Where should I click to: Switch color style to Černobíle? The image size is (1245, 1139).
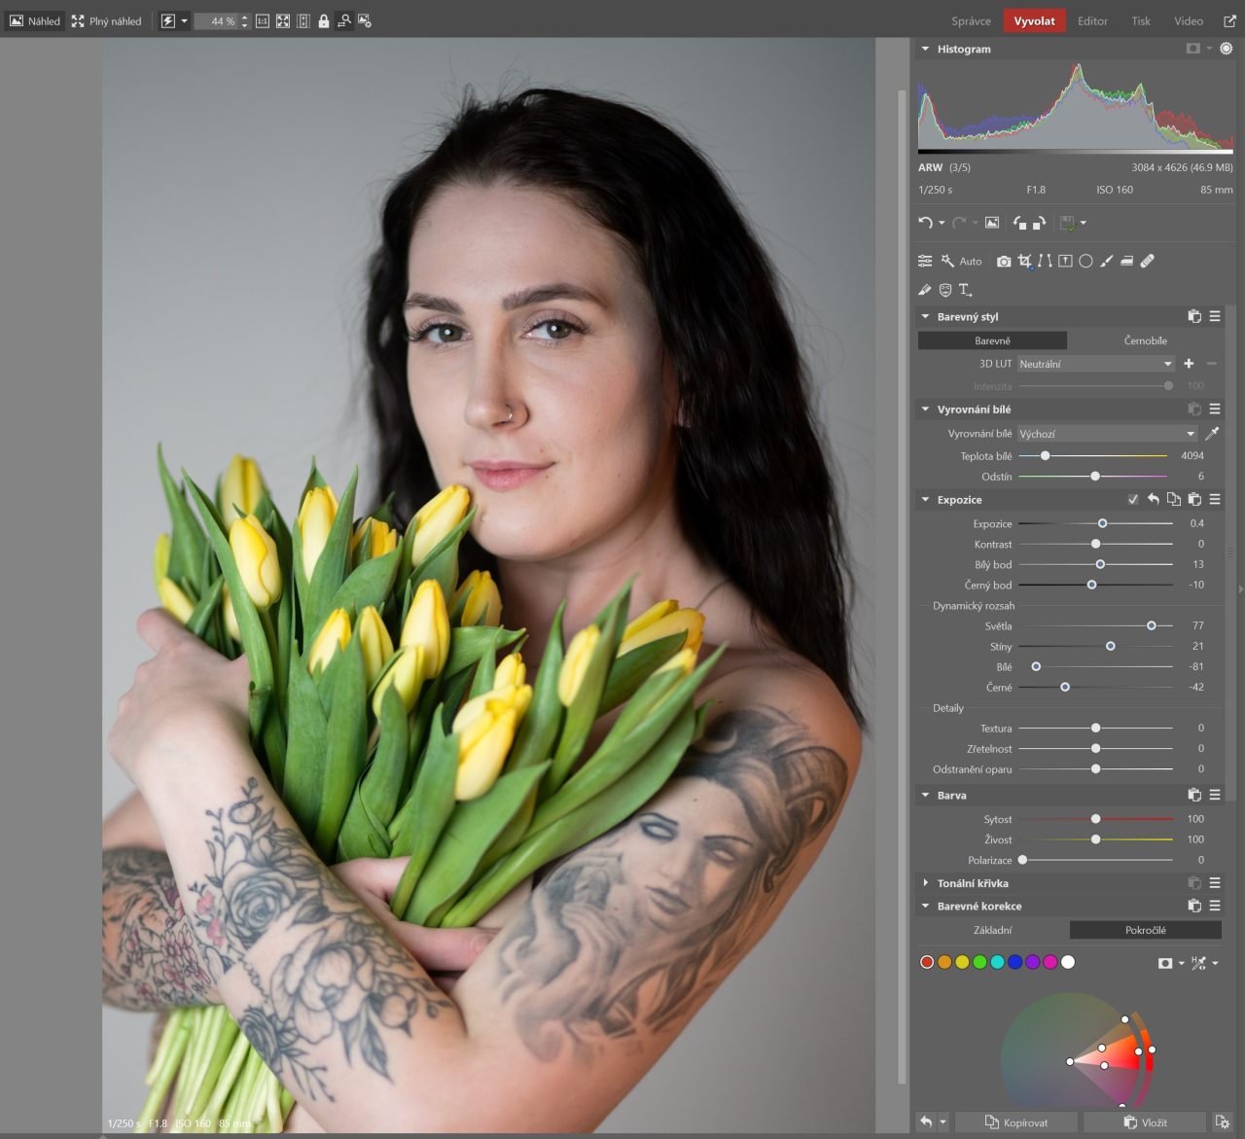[1145, 341]
